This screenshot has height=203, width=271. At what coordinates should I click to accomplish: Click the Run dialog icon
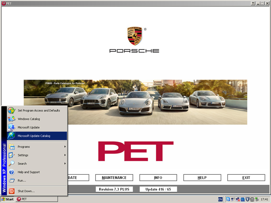[11, 181]
